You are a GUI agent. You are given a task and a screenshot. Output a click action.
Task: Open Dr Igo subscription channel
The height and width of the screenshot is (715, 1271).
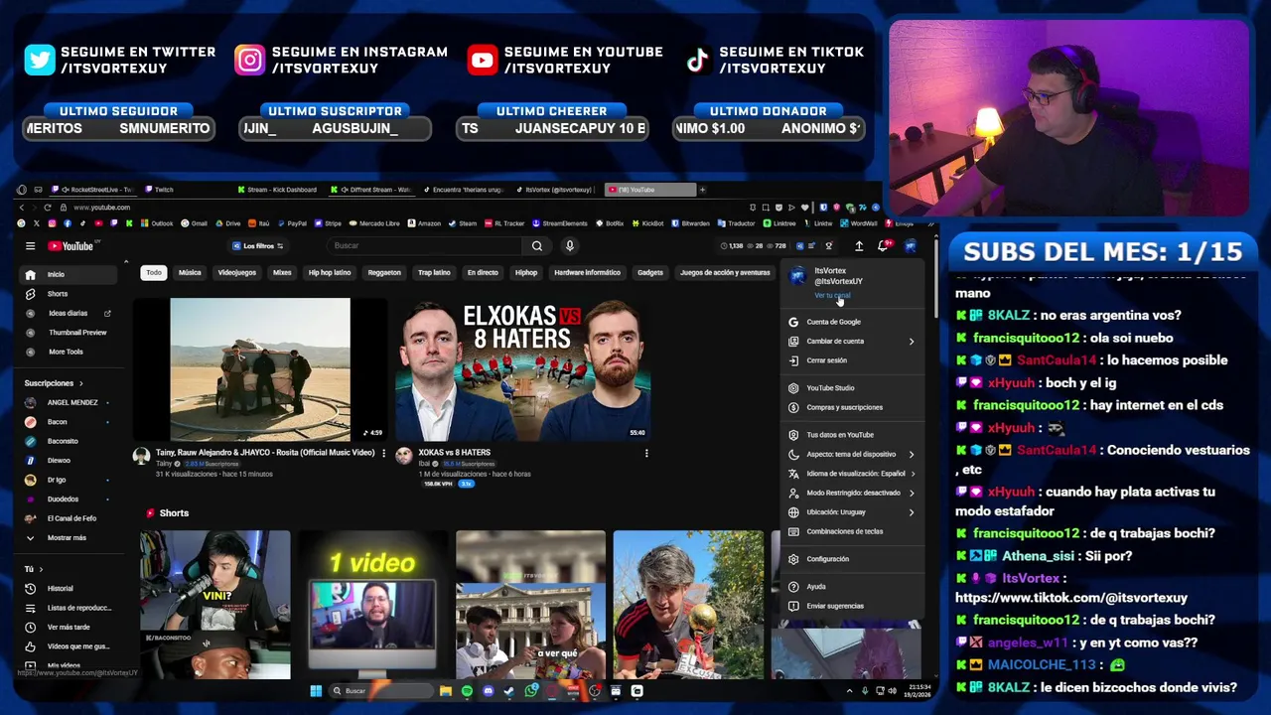(x=70, y=480)
